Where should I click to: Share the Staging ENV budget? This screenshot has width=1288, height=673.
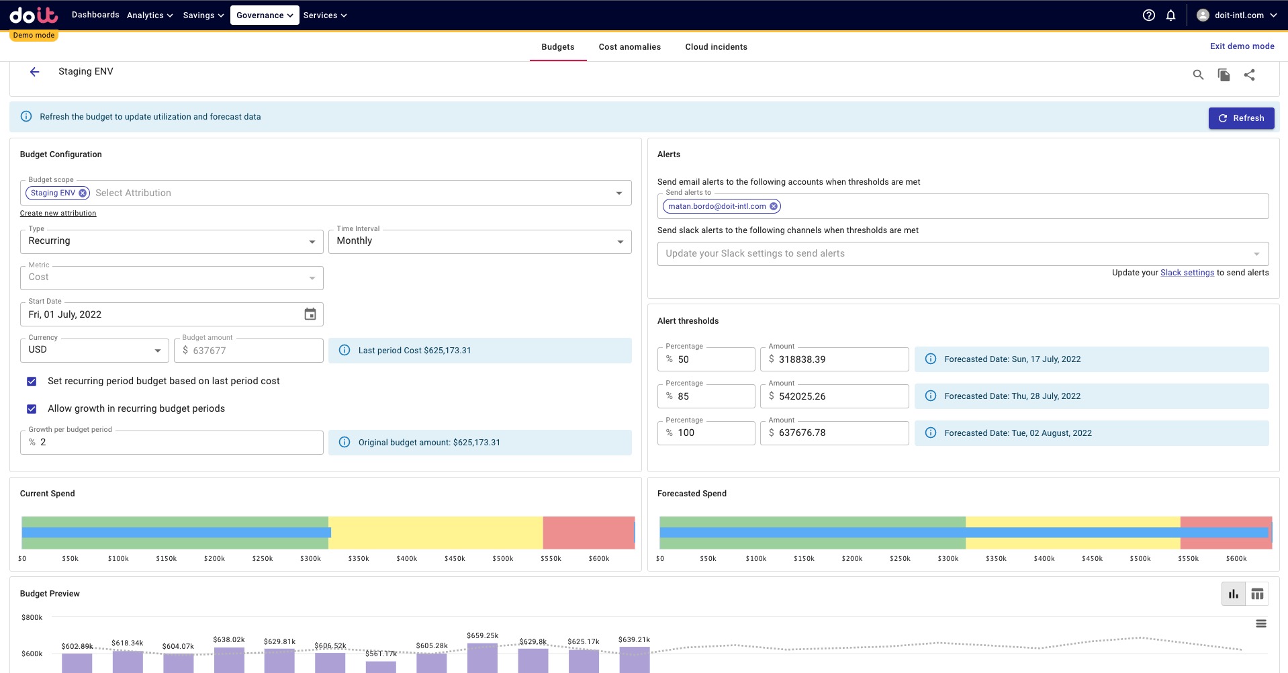1250,75
